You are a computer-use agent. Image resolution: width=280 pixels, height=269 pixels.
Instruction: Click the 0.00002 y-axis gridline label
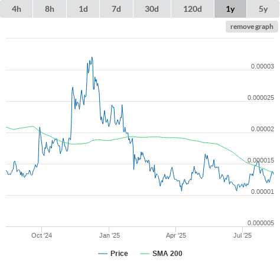[262, 129]
